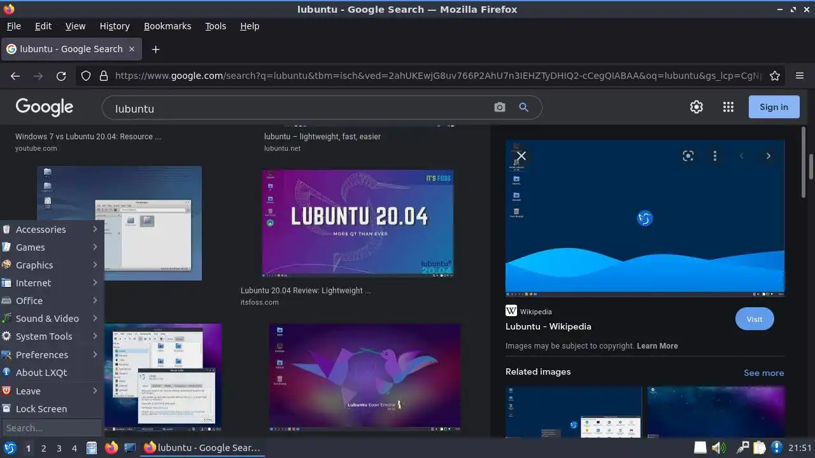Viewport: 815px width, 458px height.
Task: Open the Learn More copyright link
Action: point(657,346)
